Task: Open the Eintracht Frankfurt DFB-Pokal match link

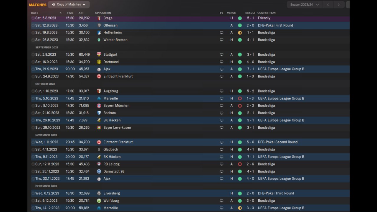Action: click(118, 142)
